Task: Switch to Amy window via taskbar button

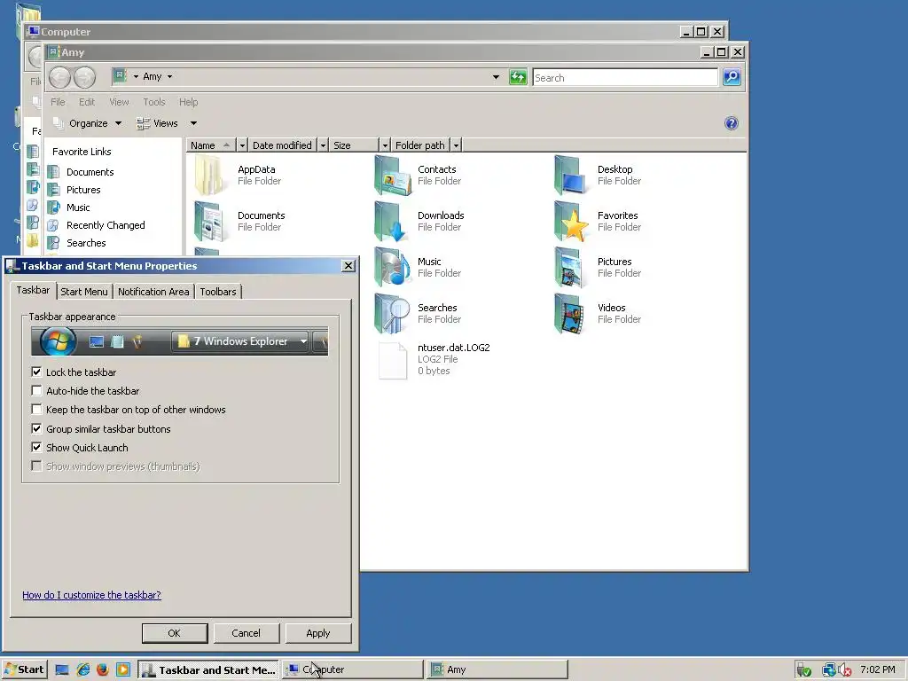Action: tap(497, 670)
